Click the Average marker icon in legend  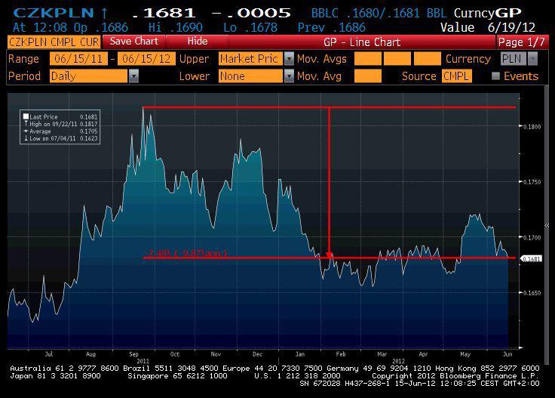coord(26,131)
